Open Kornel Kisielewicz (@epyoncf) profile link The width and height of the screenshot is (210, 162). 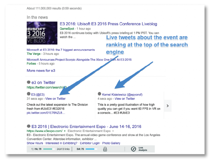[x=122, y=95]
